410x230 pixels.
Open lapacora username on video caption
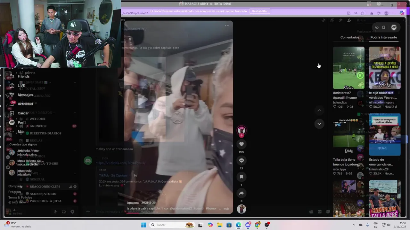pyautogui.click(x=132, y=203)
